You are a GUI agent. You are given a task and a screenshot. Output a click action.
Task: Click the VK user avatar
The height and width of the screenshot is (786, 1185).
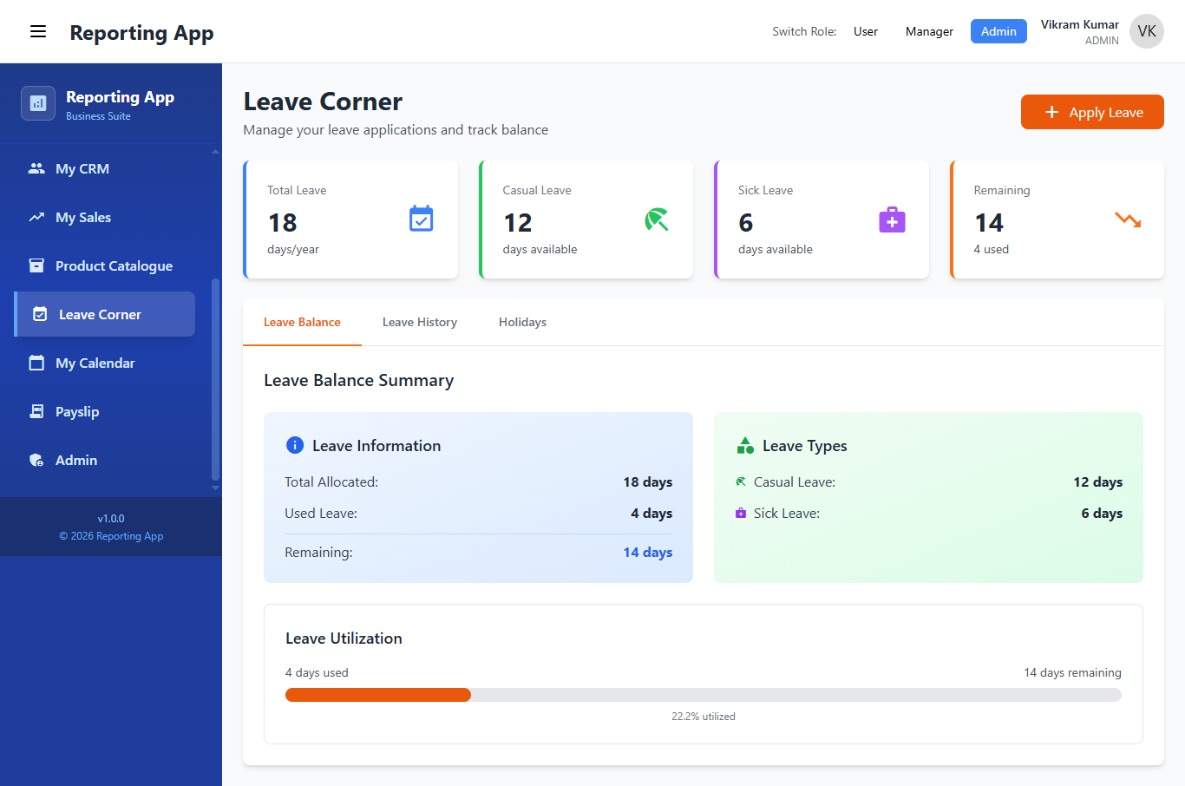tap(1146, 31)
